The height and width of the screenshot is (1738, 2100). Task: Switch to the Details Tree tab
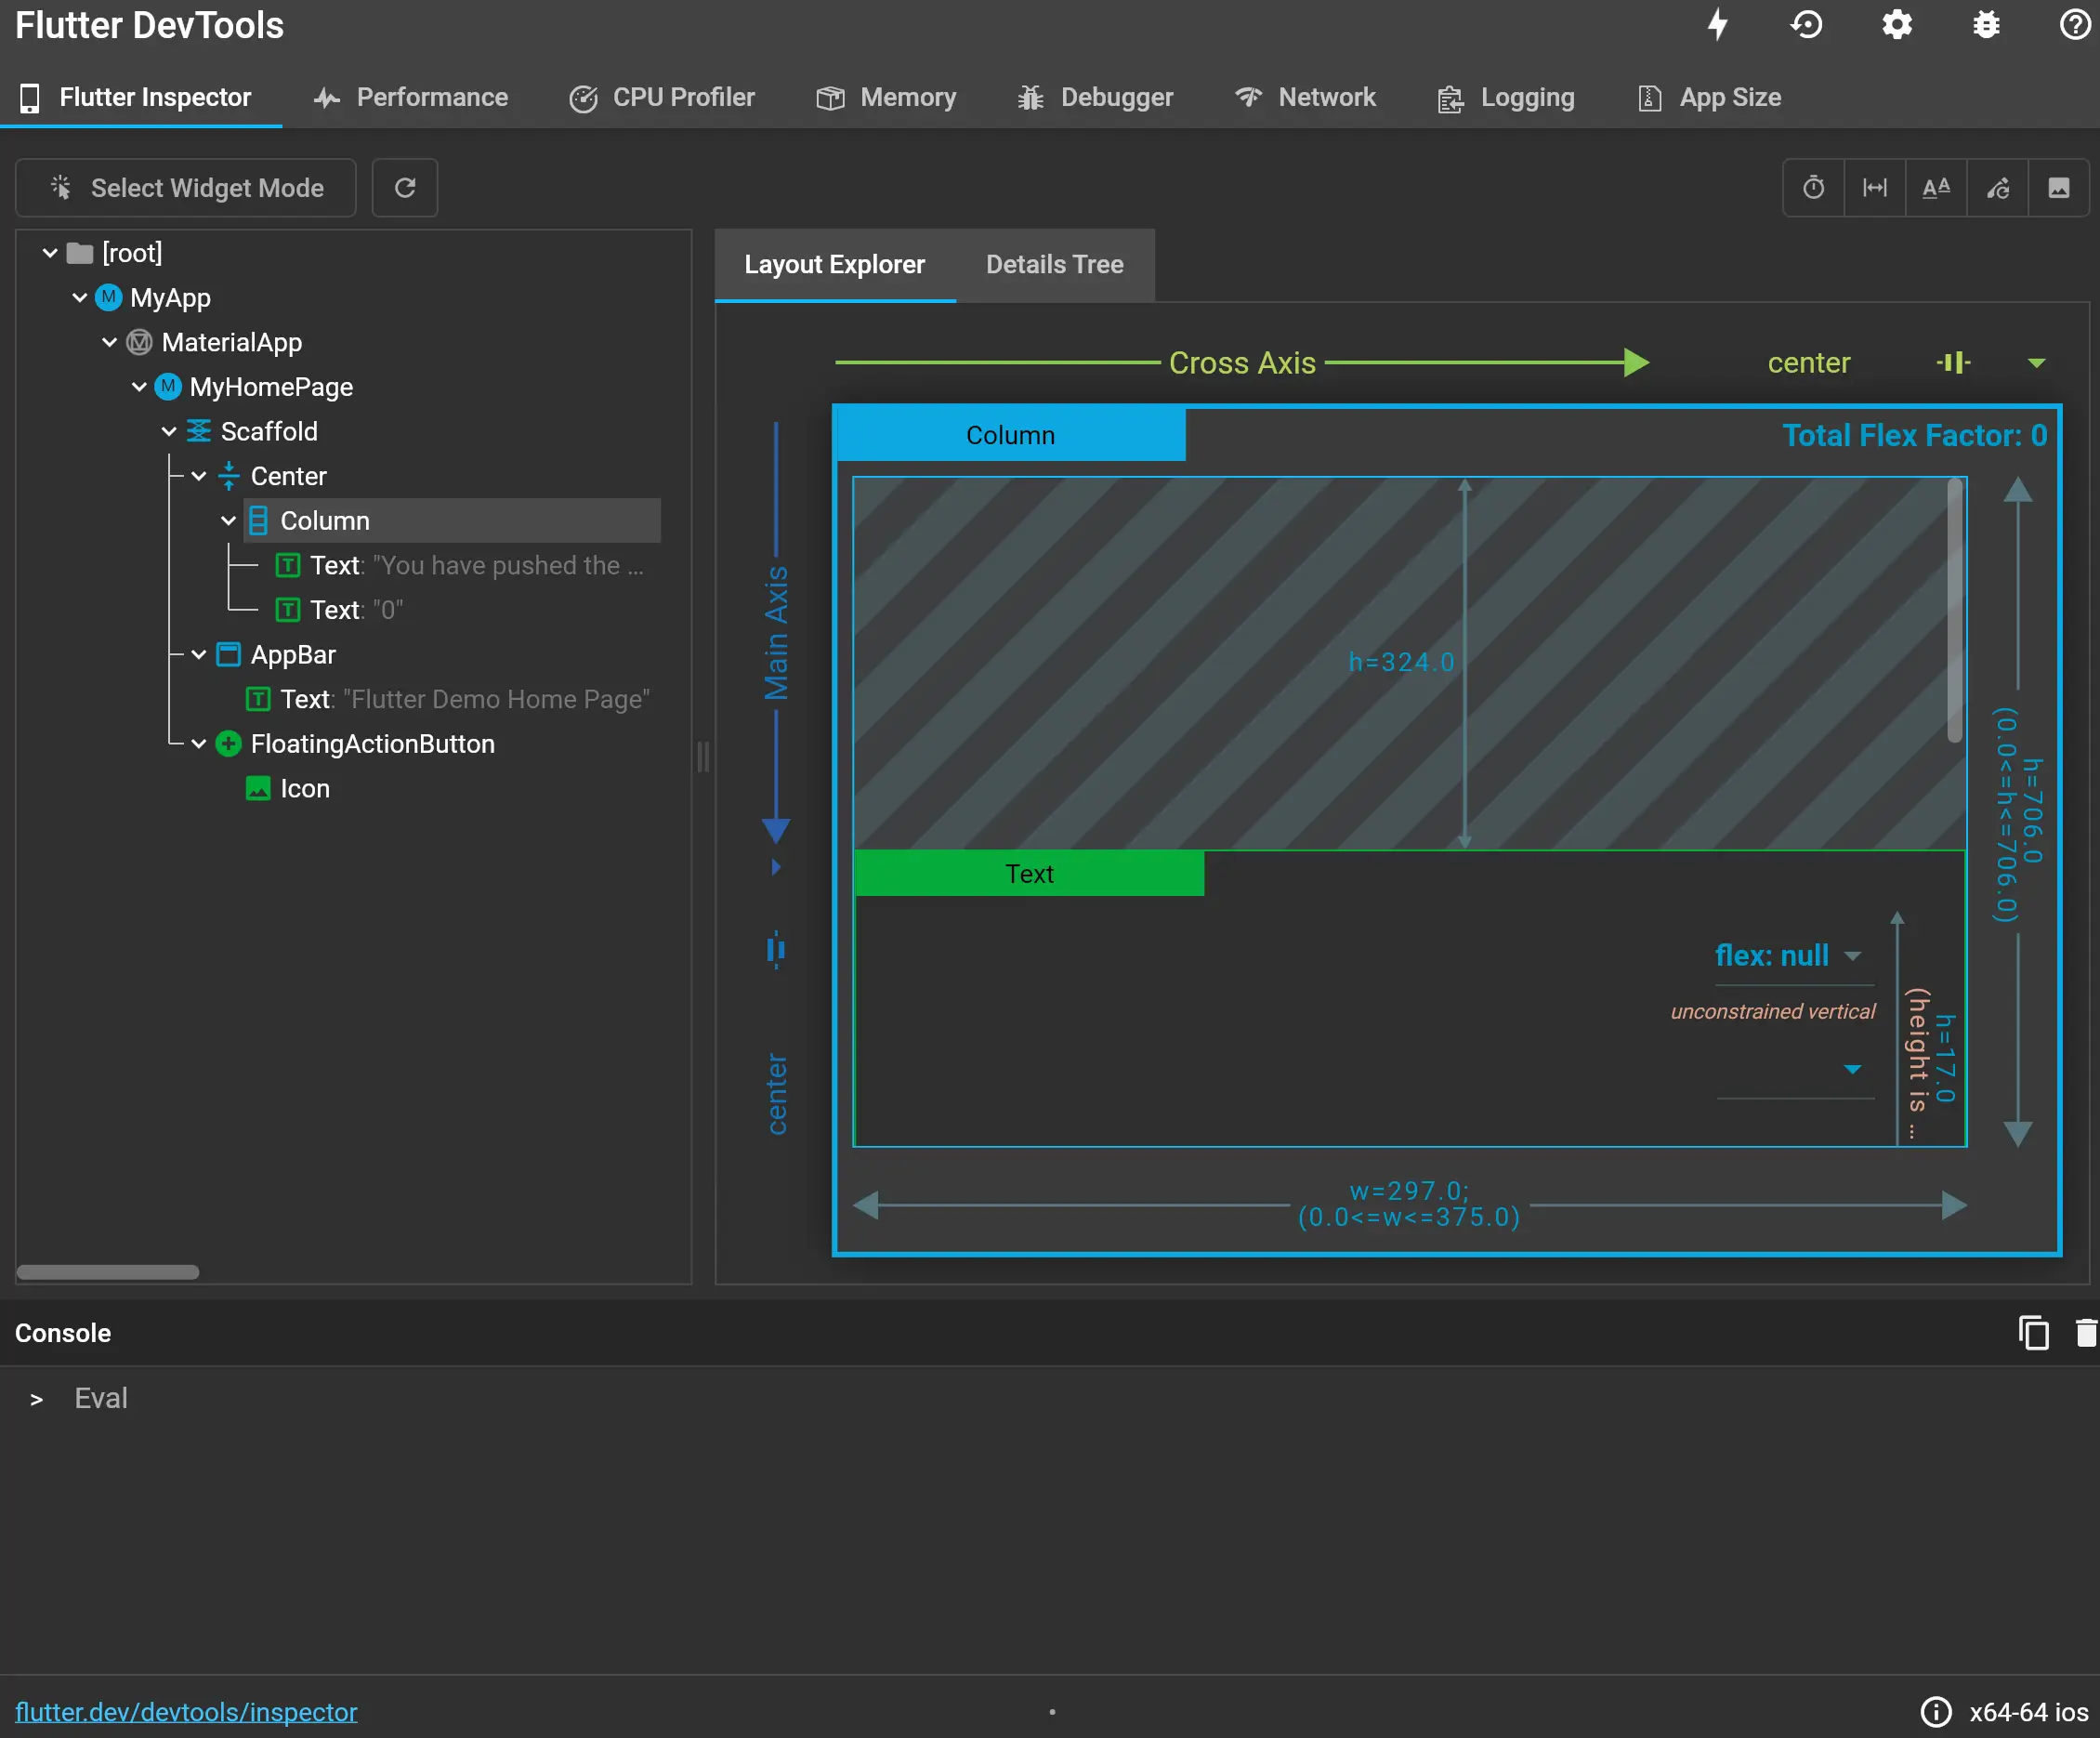coord(1054,265)
